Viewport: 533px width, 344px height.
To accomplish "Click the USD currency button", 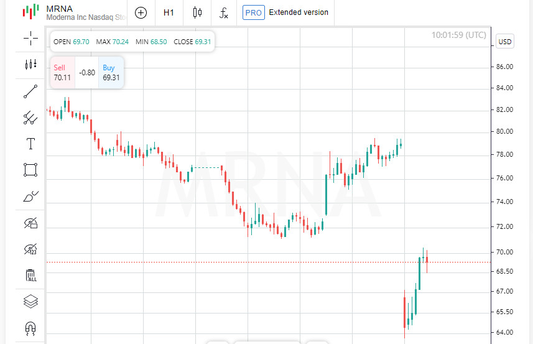I will (505, 42).
